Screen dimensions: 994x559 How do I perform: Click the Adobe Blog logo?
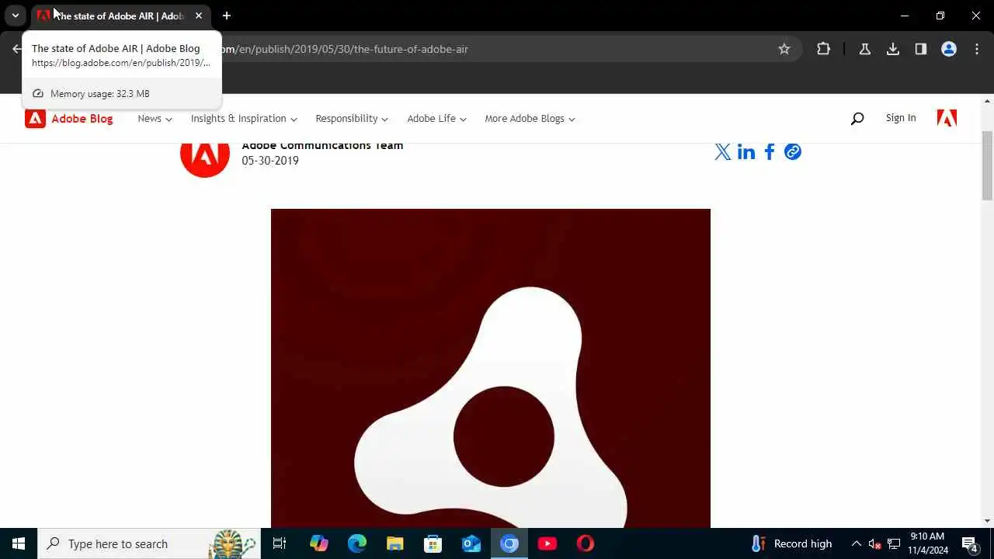[x=69, y=118]
